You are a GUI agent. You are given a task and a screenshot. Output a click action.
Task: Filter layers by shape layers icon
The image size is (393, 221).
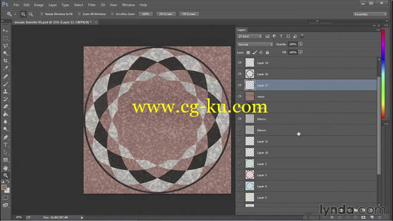pyautogui.click(x=288, y=36)
